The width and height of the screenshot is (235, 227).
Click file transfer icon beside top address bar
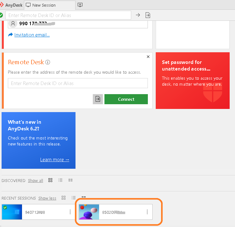pyautogui.click(x=148, y=15)
